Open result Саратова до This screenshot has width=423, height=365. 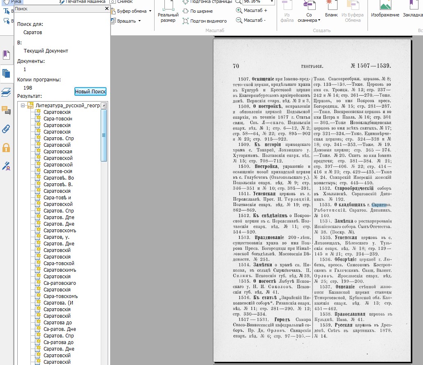coord(58,323)
